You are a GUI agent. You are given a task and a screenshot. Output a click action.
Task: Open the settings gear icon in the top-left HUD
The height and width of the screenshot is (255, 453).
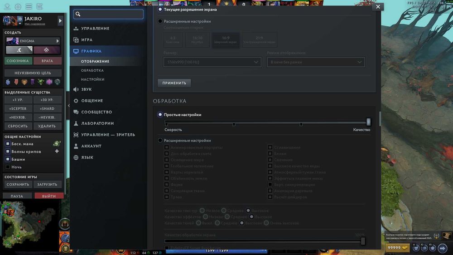(x=18, y=6)
